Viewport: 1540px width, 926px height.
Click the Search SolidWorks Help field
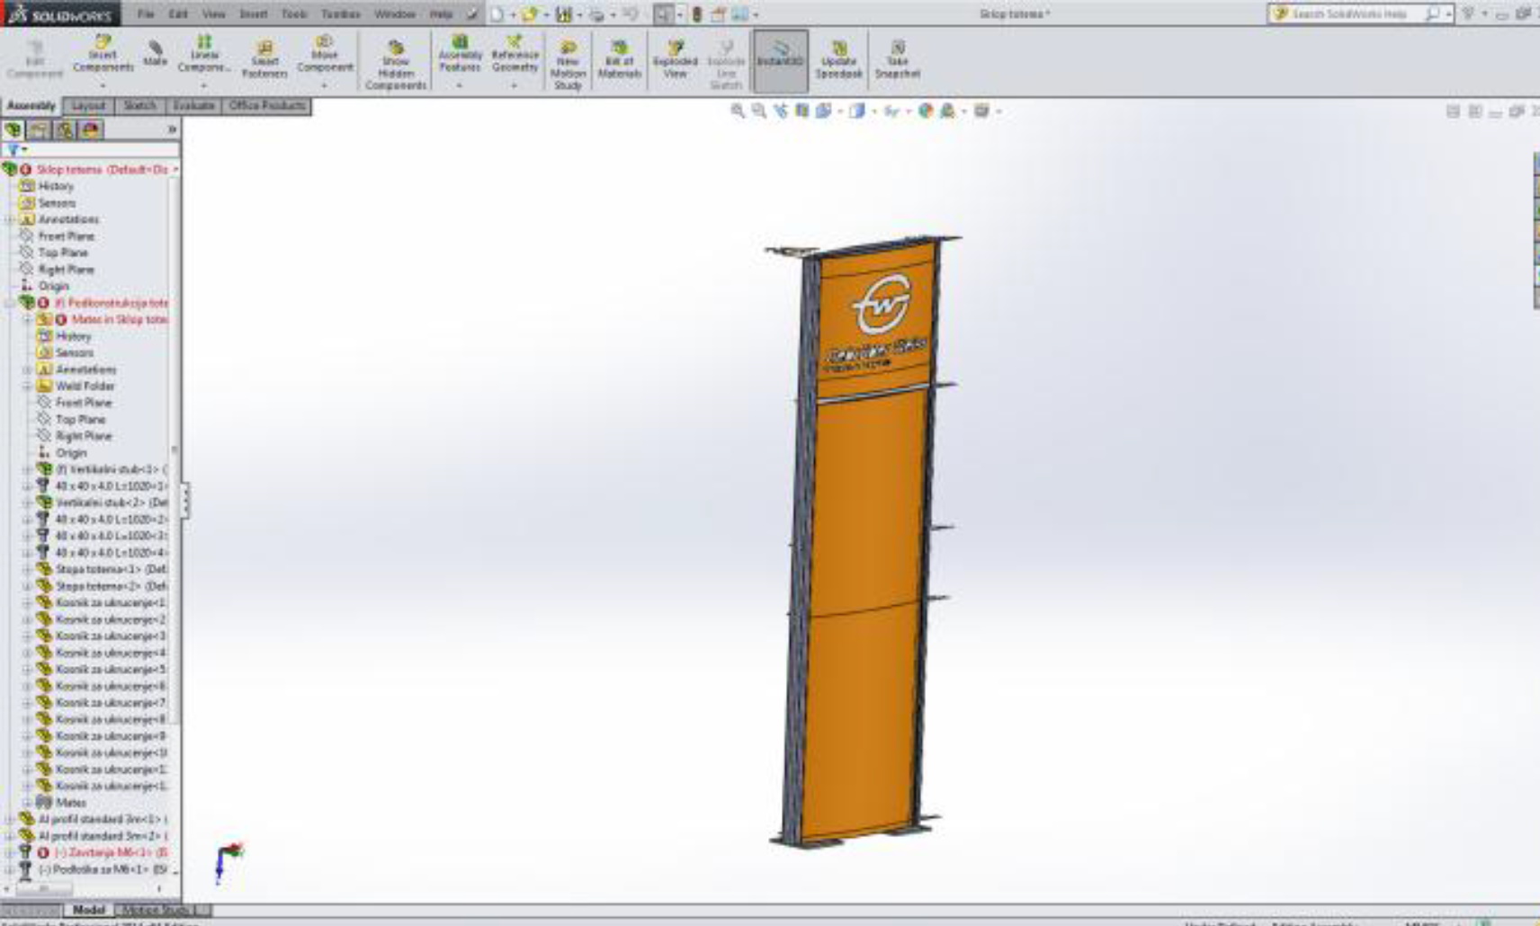pos(1349,14)
